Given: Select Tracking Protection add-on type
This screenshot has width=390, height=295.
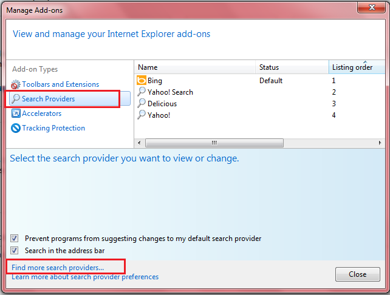Looking at the screenshot, I should (53, 128).
